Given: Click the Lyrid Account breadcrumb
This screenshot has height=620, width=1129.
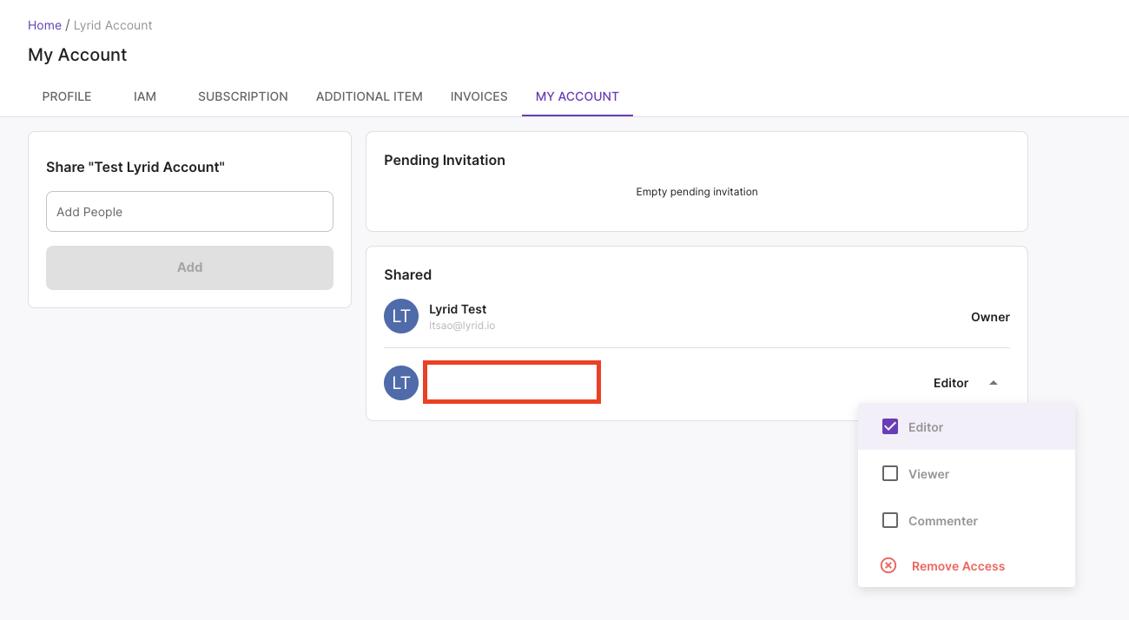Looking at the screenshot, I should (x=113, y=25).
